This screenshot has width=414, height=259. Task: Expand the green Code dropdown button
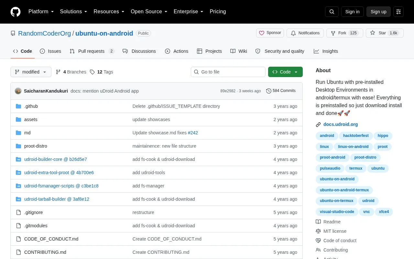285,72
